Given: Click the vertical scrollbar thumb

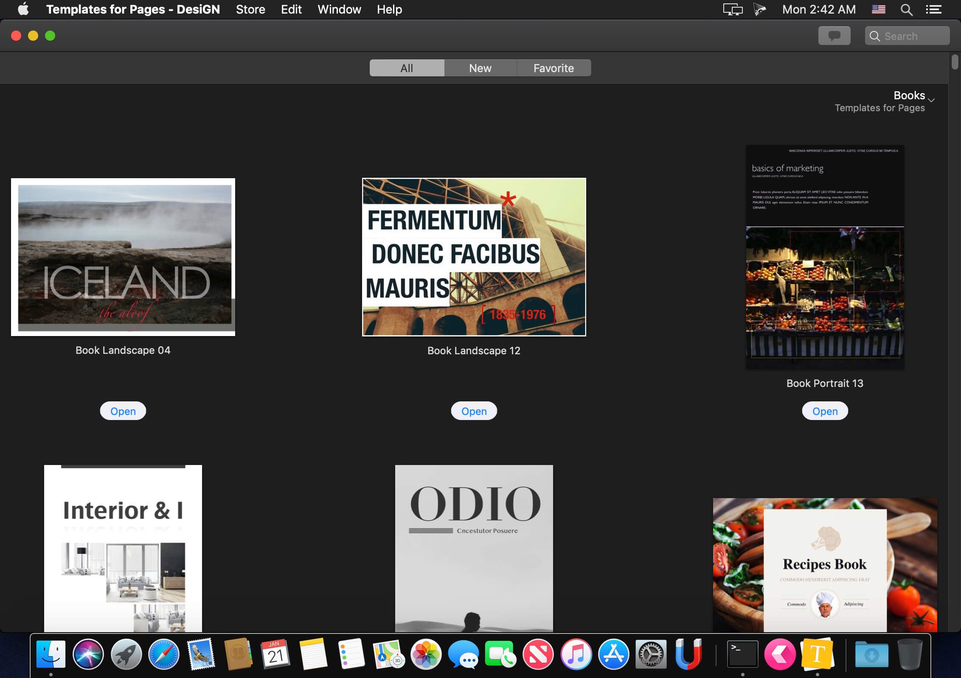Looking at the screenshot, I should click(955, 62).
